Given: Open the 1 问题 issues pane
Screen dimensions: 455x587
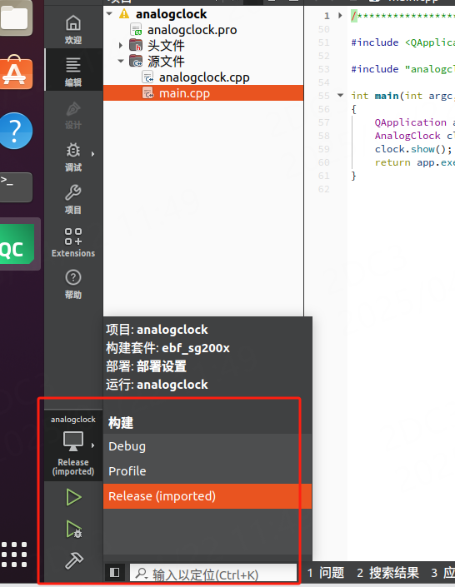Looking at the screenshot, I should [x=326, y=573].
